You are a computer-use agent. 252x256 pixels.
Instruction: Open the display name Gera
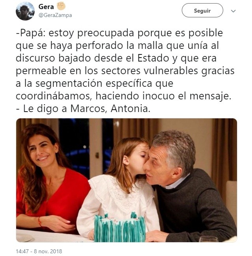(46, 7)
